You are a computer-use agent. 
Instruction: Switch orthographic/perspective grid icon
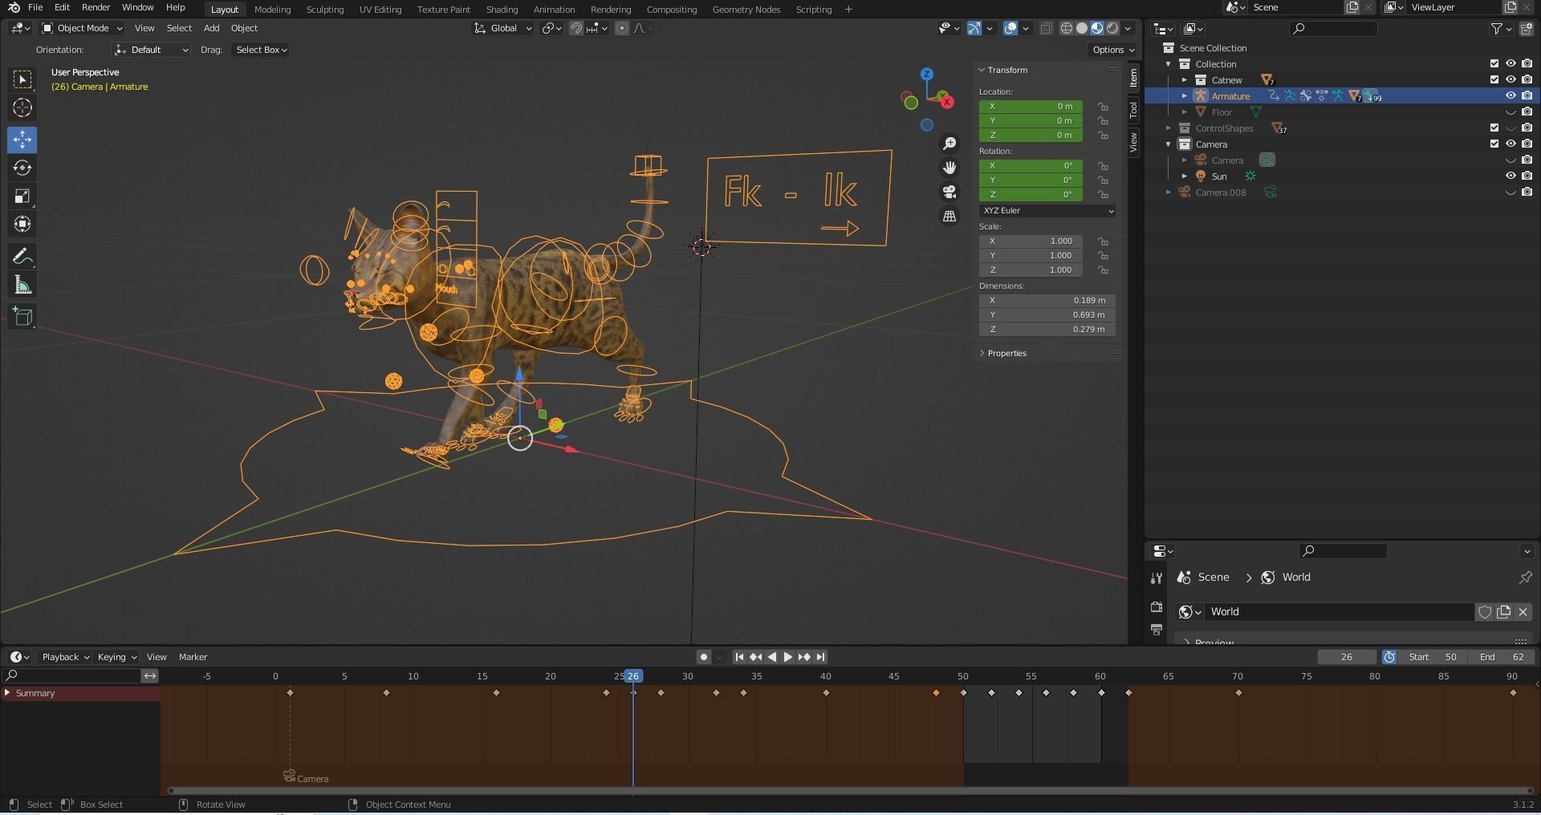point(949,217)
